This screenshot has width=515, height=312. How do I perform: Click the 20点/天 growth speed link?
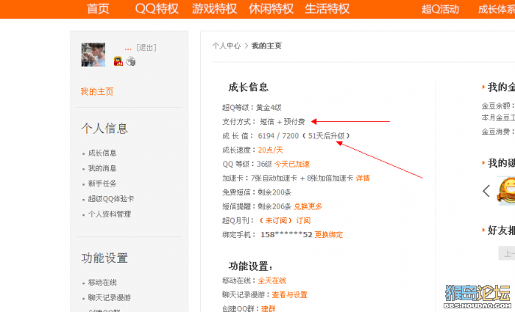[270, 150]
